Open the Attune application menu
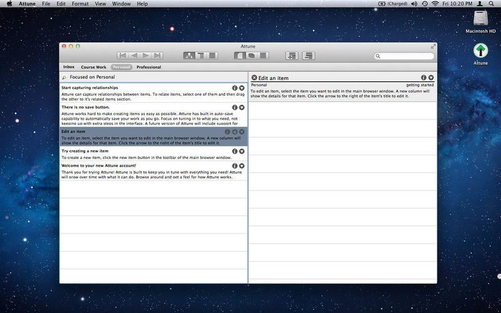501x313 pixels. pos(27,4)
